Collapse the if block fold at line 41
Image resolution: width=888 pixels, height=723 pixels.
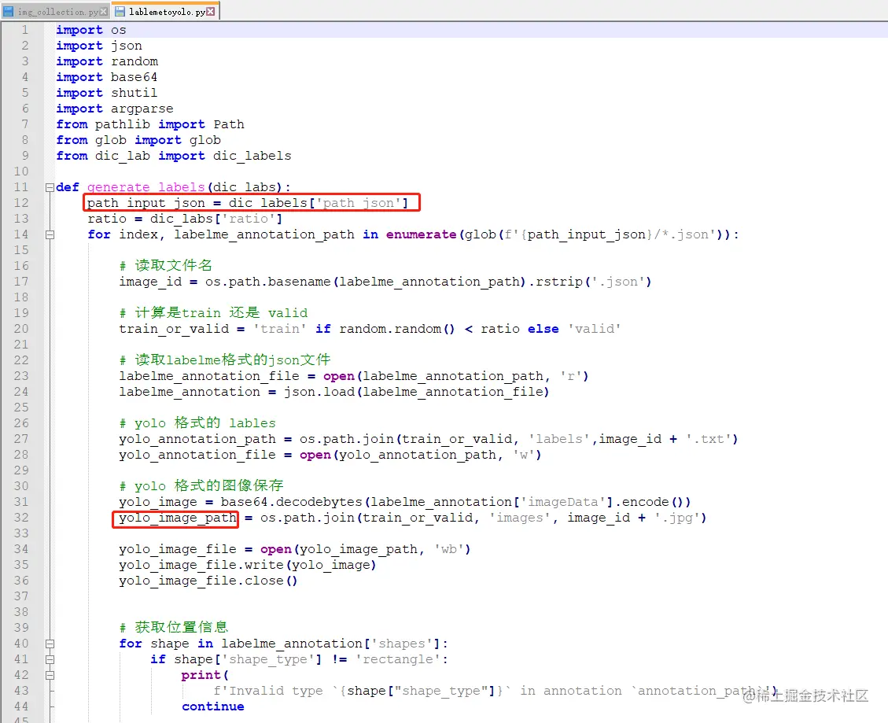(50, 659)
